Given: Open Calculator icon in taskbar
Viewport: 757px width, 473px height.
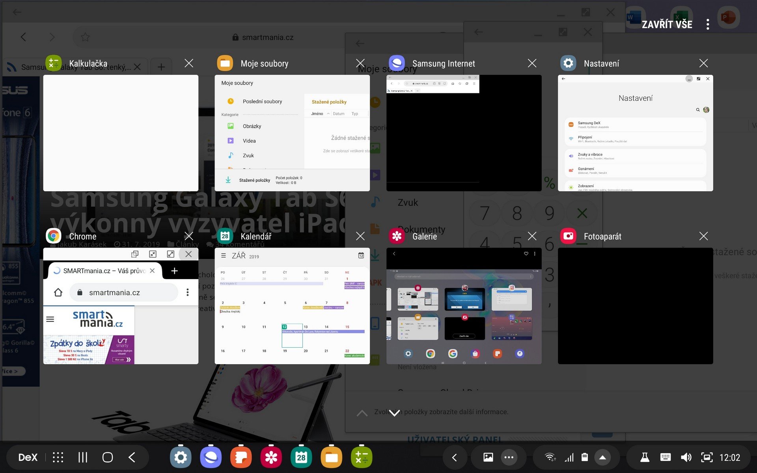Looking at the screenshot, I should pos(362,457).
